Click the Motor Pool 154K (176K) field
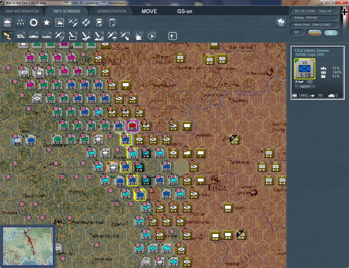 (x=314, y=25)
